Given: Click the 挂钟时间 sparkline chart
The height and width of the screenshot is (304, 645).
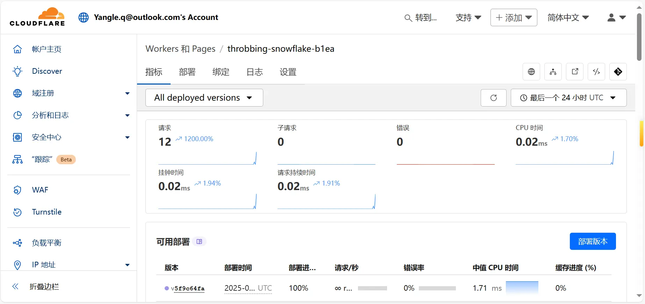Looking at the screenshot, I should pyautogui.click(x=208, y=202).
